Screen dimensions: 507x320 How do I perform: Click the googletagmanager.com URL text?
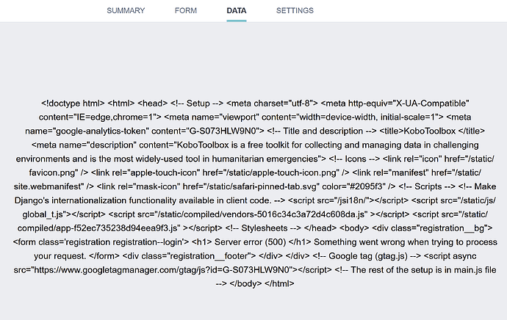tap(162, 270)
